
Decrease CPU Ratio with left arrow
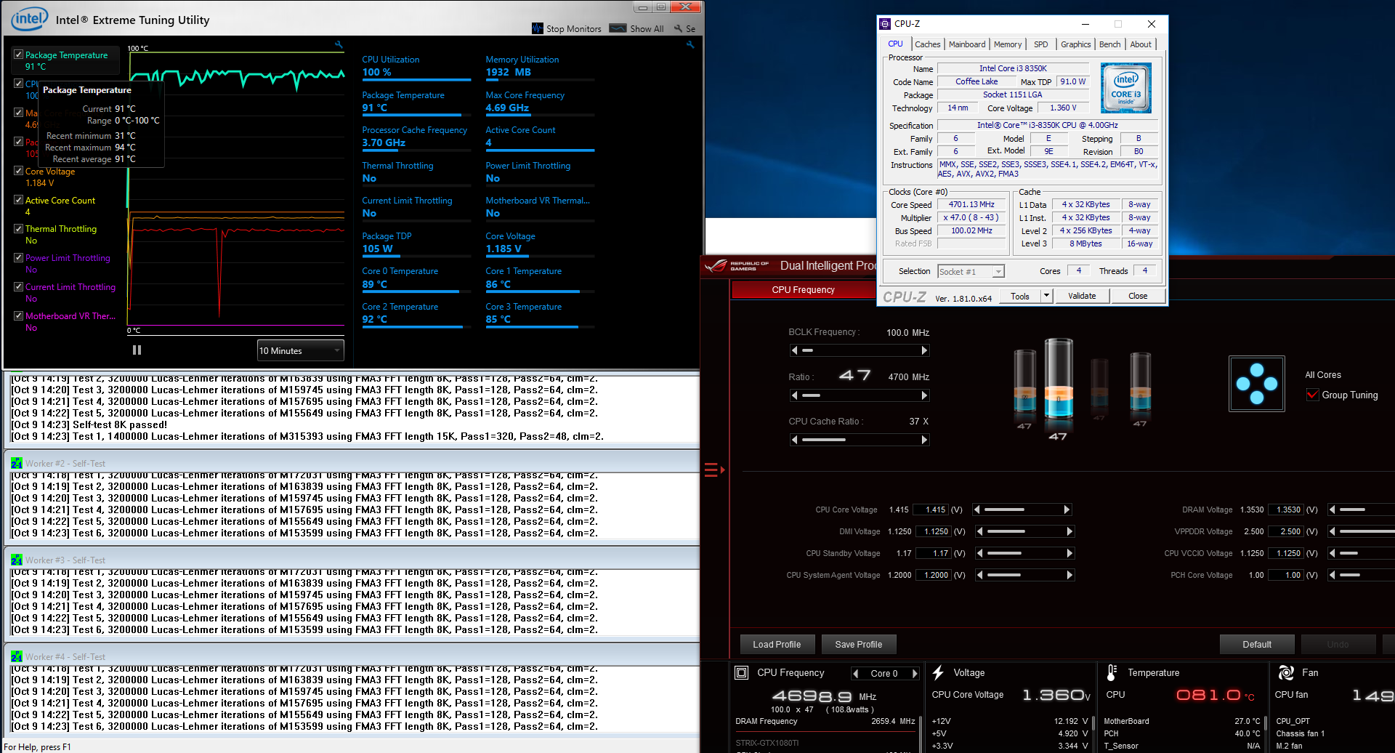795,395
